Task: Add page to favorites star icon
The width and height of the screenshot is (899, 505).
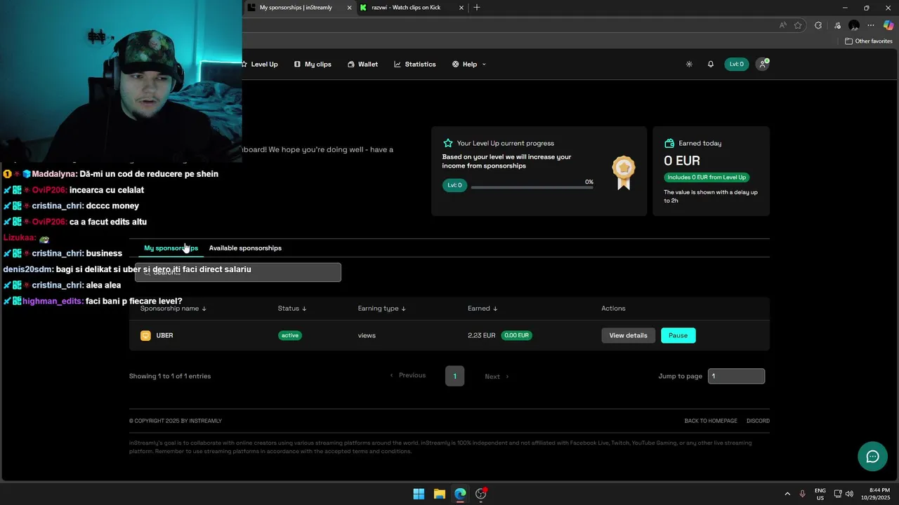Action: tap(798, 25)
